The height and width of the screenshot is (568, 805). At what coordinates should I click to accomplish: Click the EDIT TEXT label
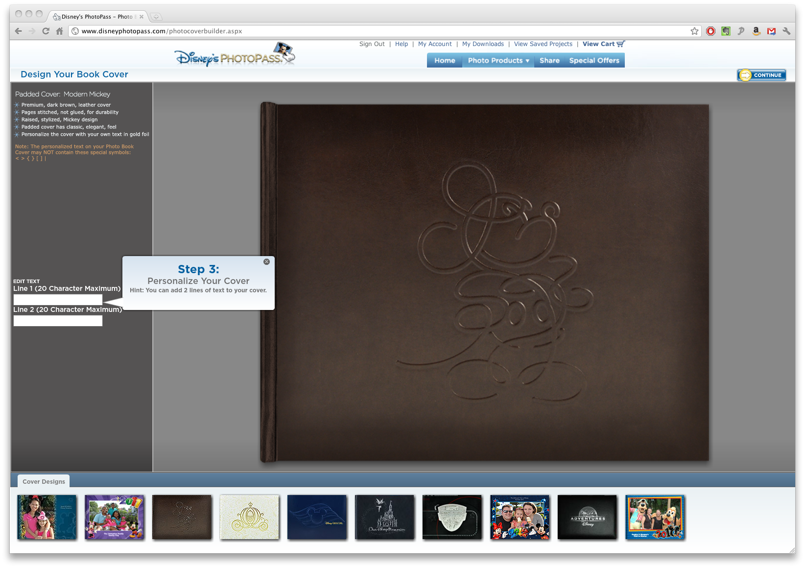[x=26, y=282]
